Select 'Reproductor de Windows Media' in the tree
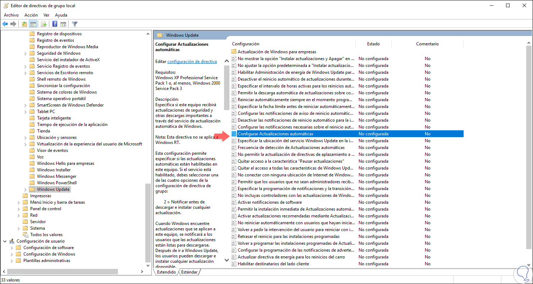533x284 pixels. pos(67,47)
